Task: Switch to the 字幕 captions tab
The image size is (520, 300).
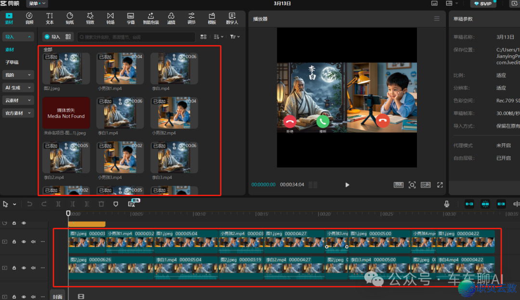Action: [130, 18]
